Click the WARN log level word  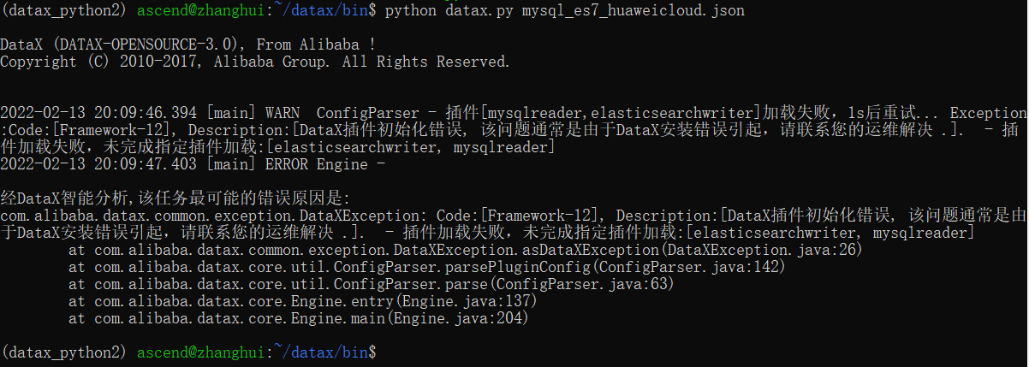point(283,113)
